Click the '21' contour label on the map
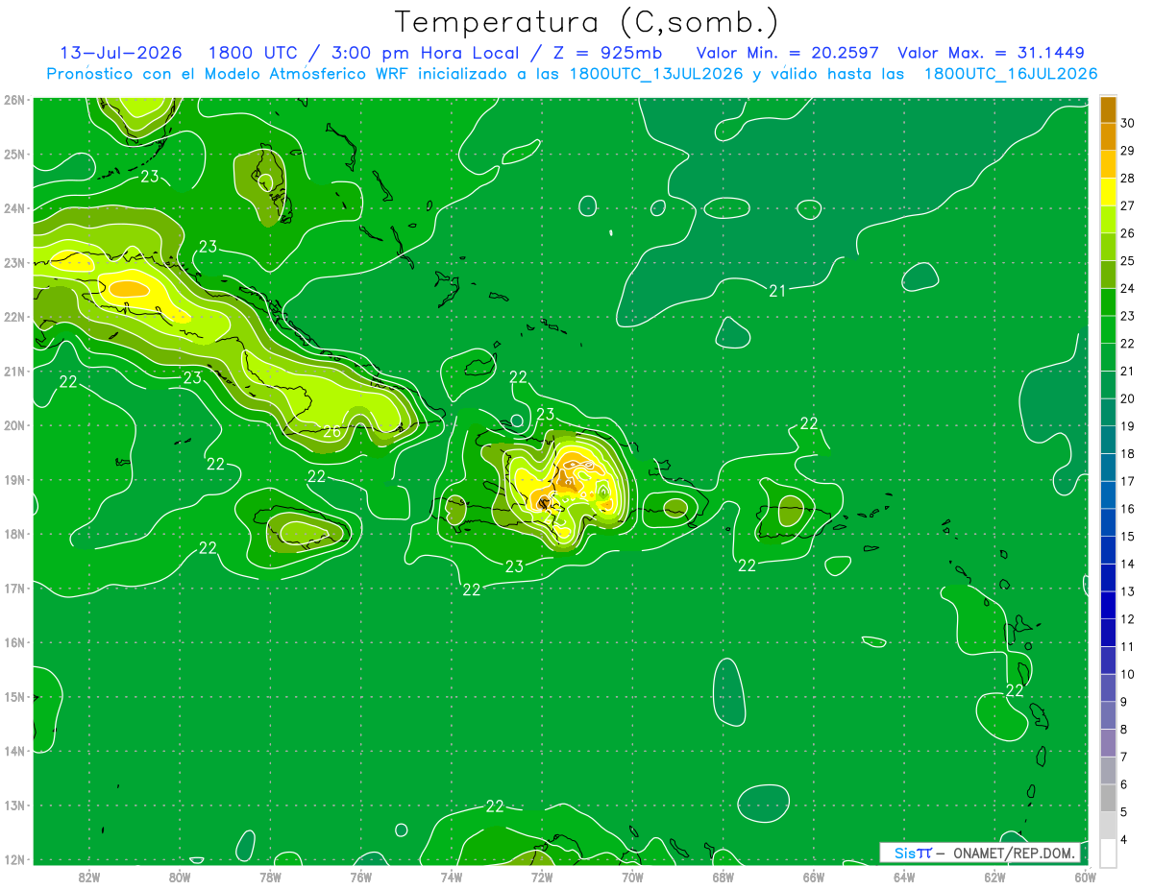This screenshot has width=1153, height=890. 777,290
